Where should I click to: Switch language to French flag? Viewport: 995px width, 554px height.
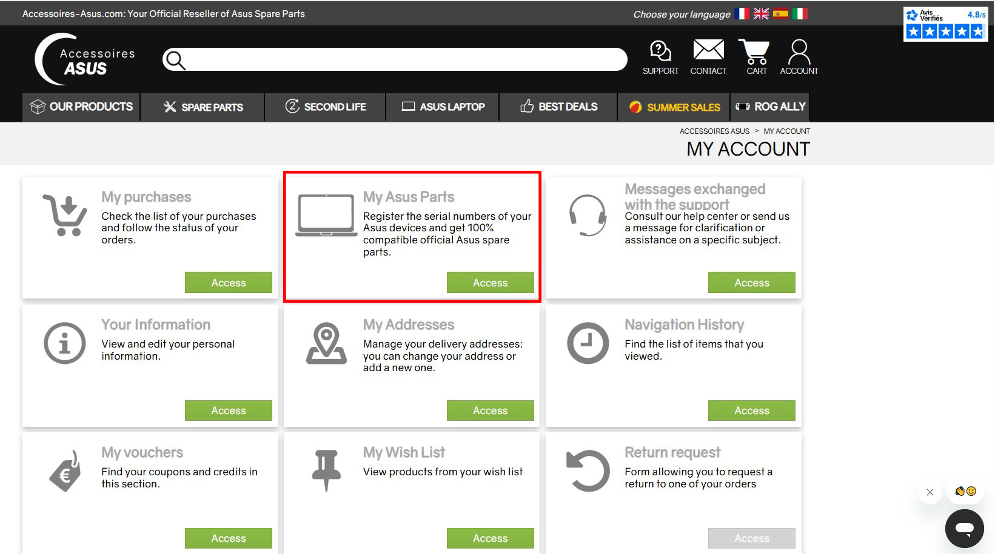coord(742,13)
